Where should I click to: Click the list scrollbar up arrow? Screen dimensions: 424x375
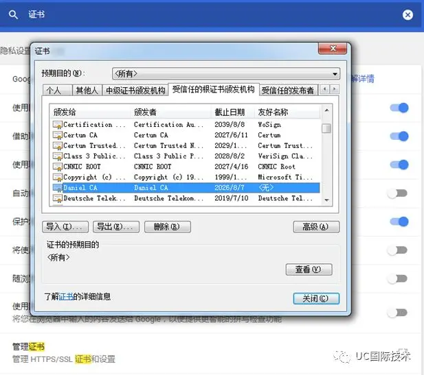(326, 110)
